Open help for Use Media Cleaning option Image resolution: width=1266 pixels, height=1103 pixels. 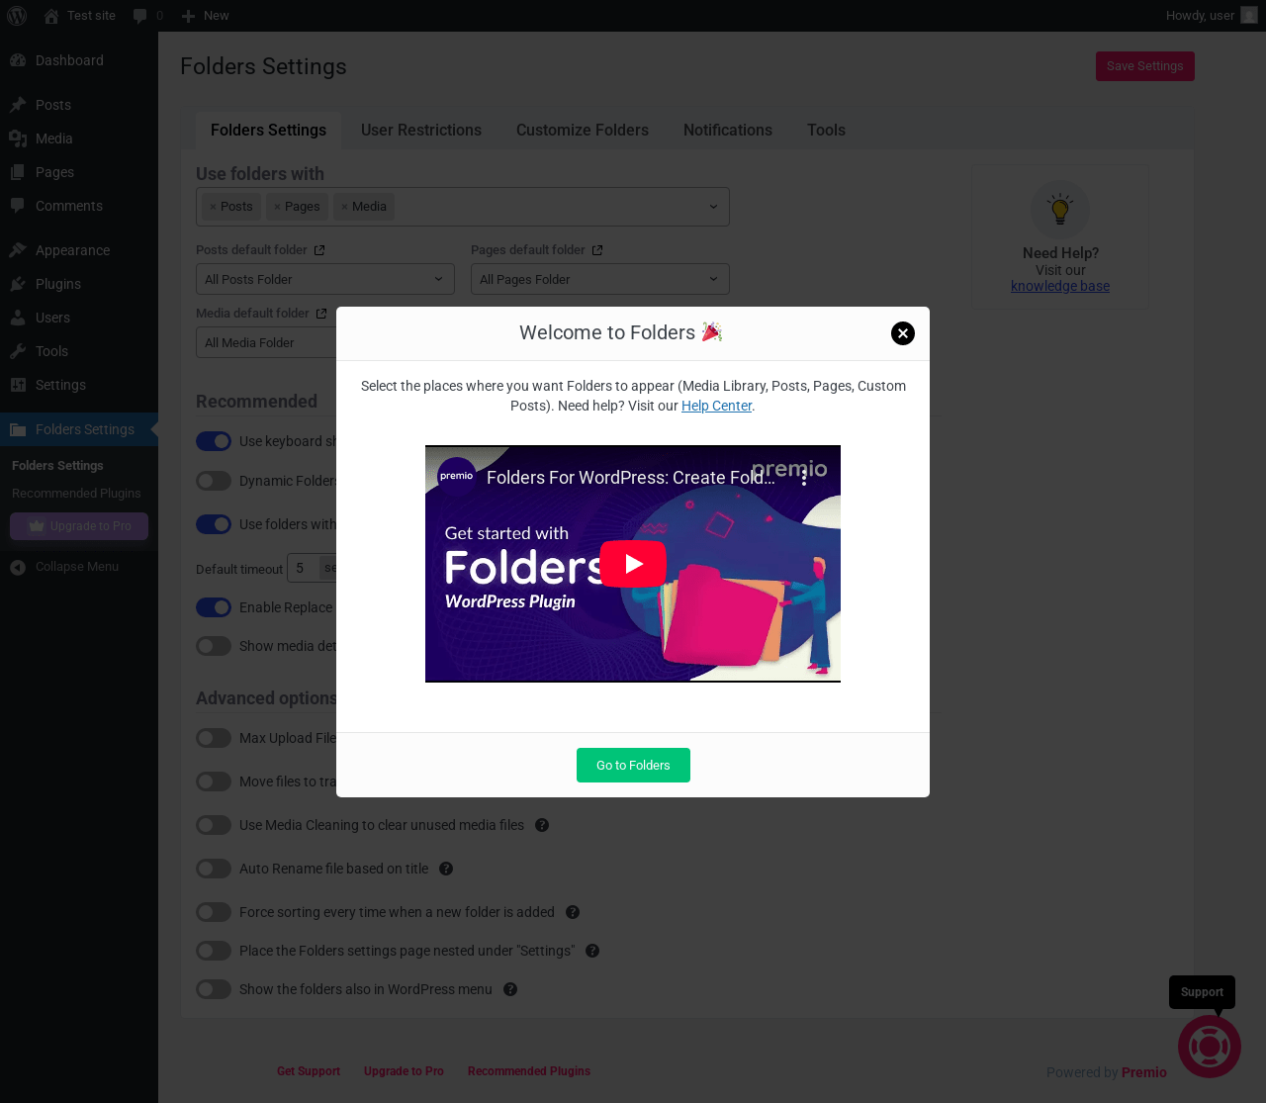tap(542, 825)
